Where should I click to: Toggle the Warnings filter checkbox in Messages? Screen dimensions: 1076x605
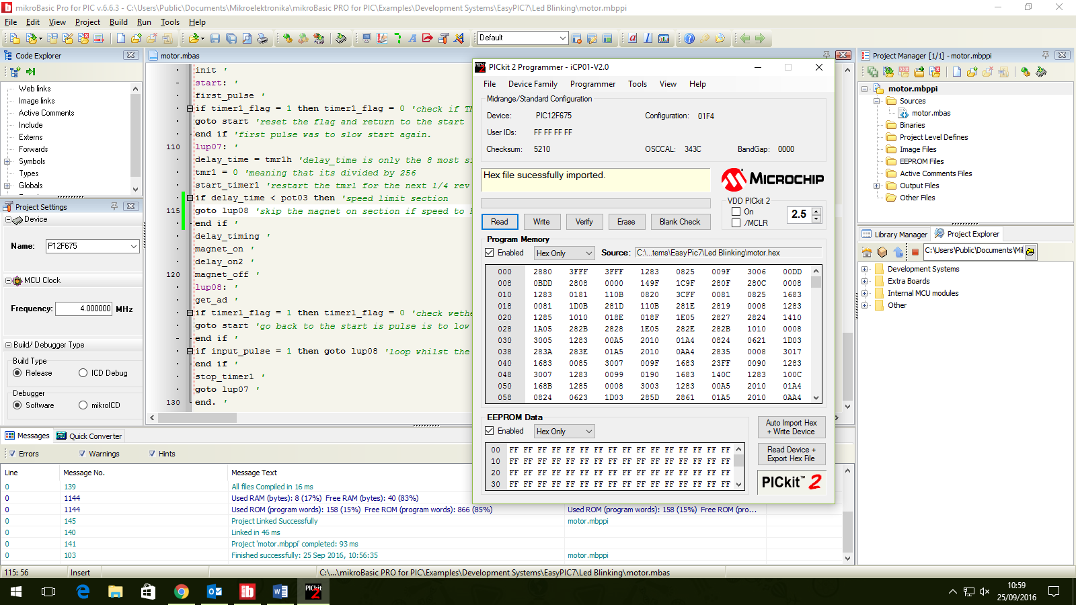point(82,454)
